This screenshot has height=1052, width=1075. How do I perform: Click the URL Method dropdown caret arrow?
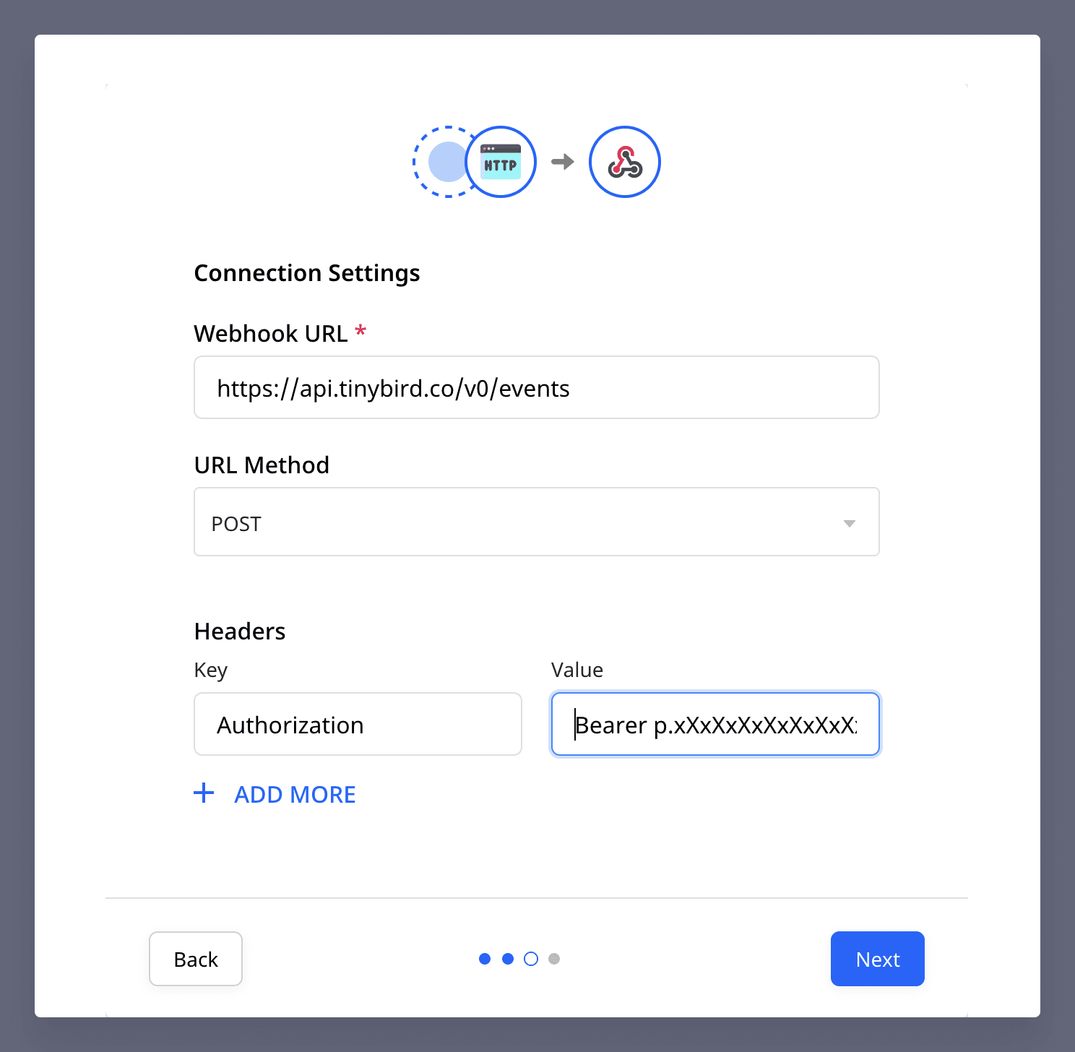(x=850, y=523)
